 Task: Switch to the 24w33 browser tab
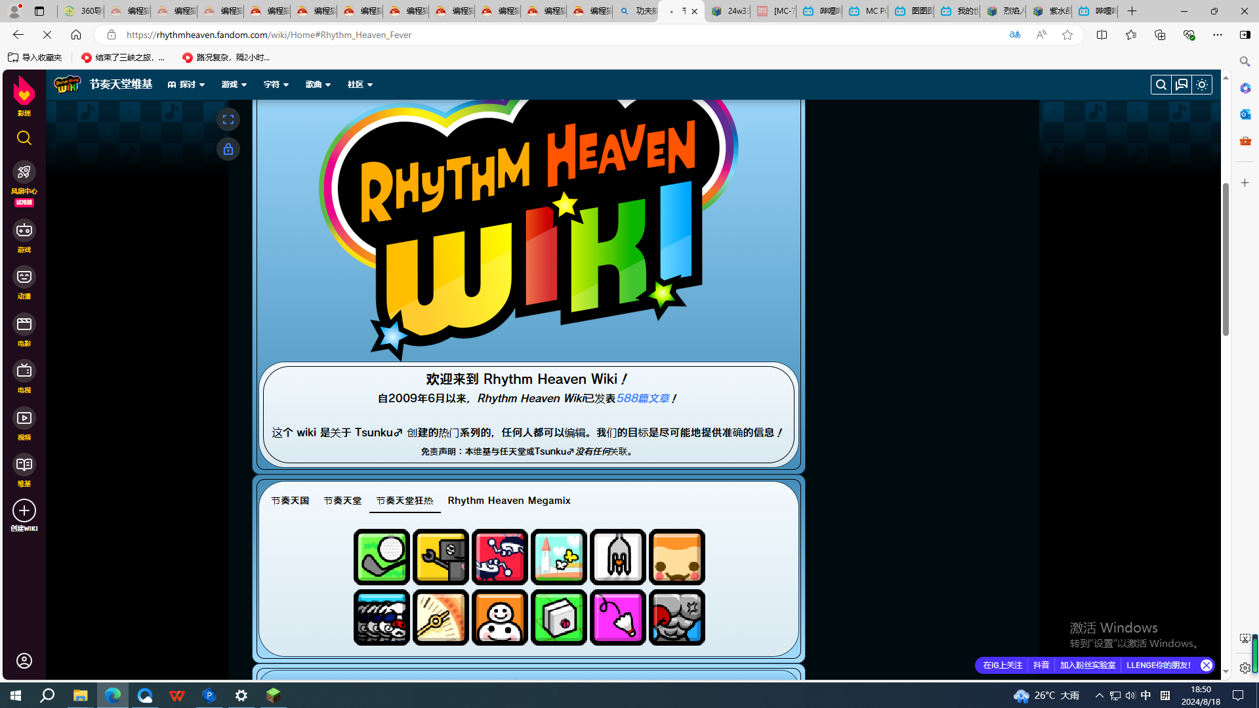click(728, 11)
